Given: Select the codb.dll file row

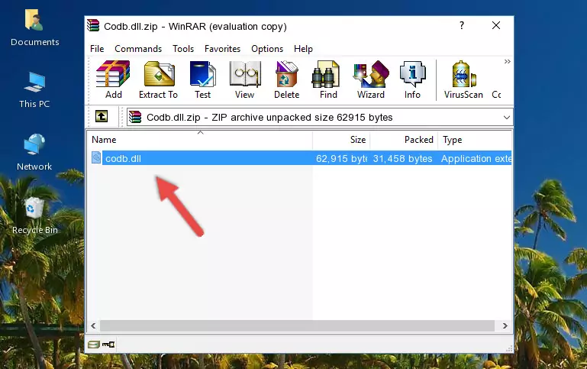Looking at the screenshot, I should click(302, 158).
